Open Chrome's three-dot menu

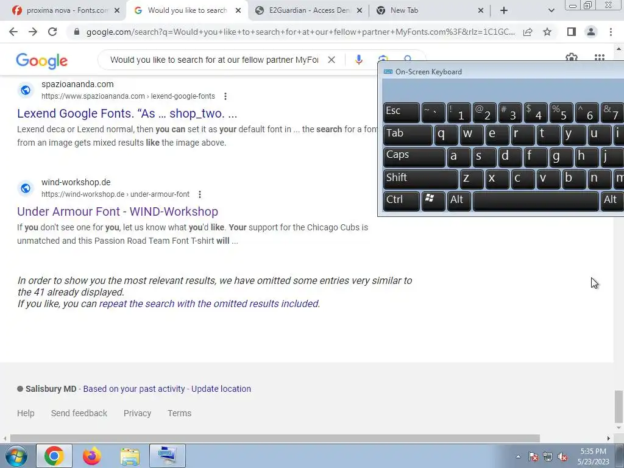click(x=611, y=32)
